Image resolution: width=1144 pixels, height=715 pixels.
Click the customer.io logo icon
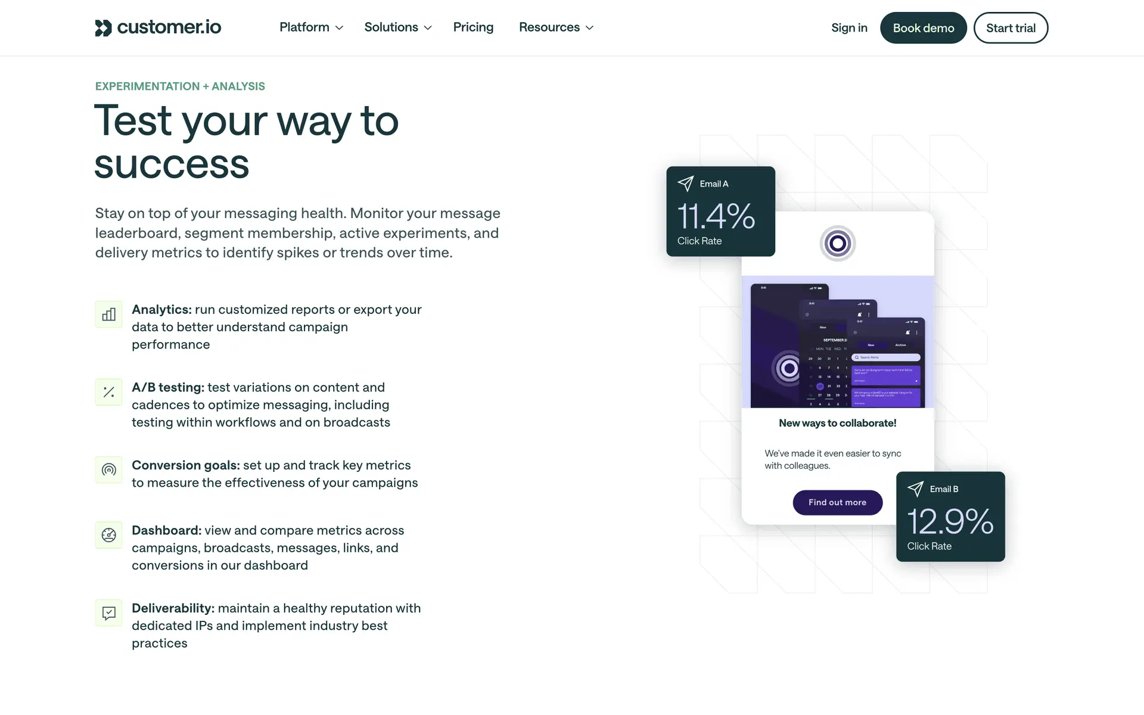103,27
